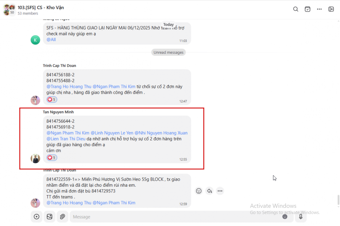
Task: Click timestamp 12:47
Action: [x=183, y=101]
